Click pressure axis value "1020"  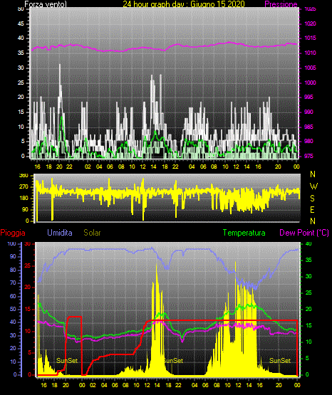310,23
